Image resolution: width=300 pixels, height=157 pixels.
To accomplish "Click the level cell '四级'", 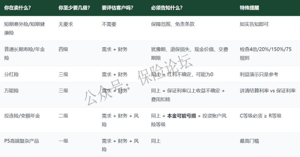I will (x=63, y=49).
